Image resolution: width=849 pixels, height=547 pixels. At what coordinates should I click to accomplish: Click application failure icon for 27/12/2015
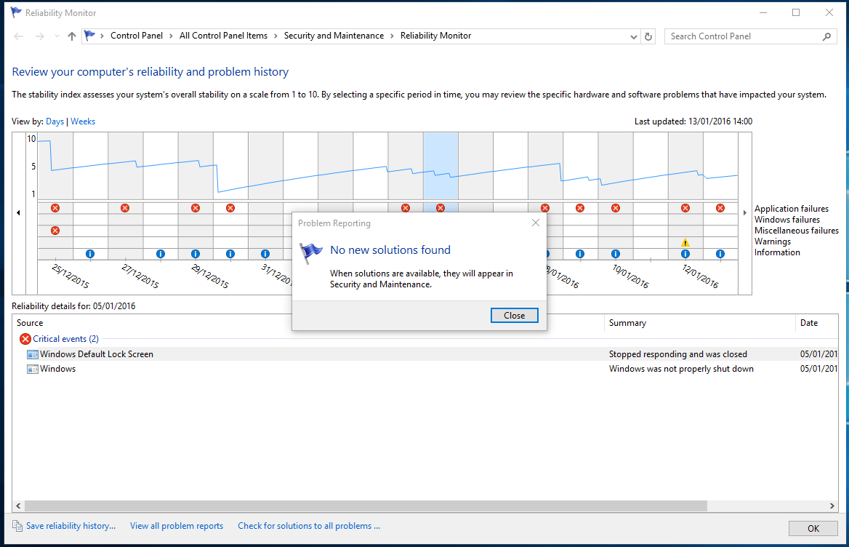pos(125,208)
